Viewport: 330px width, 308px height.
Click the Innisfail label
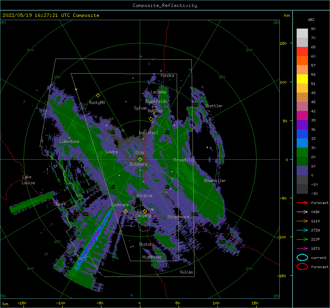pyautogui.click(x=148, y=133)
